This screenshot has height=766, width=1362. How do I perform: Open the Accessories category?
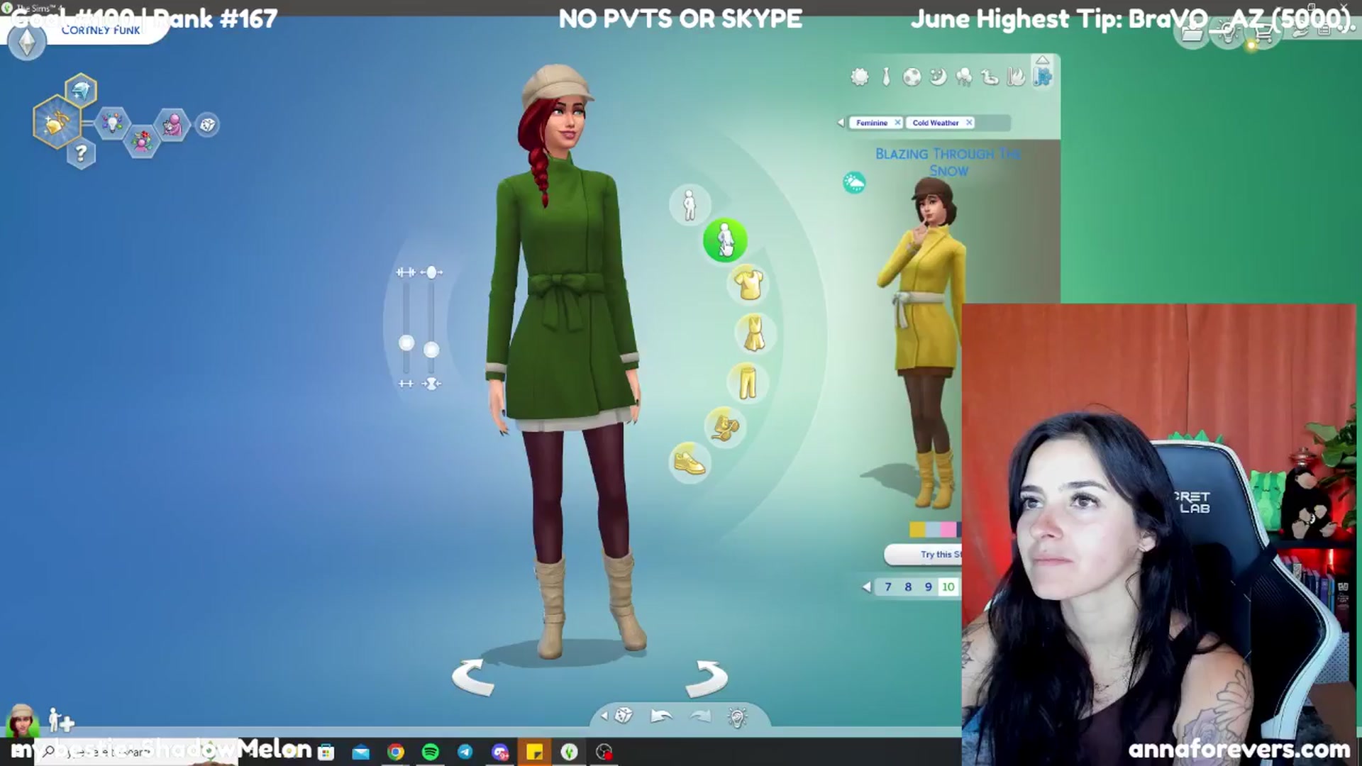tap(725, 426)
